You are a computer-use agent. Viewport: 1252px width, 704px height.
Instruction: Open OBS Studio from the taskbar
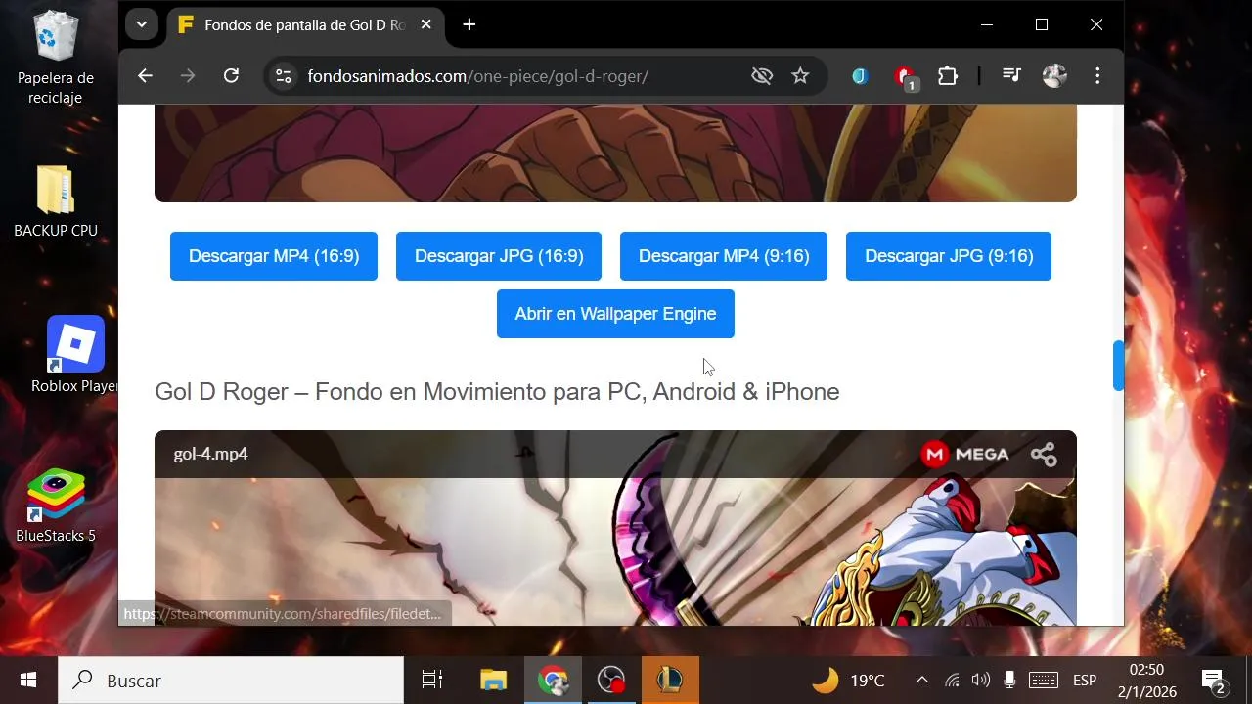611,680
